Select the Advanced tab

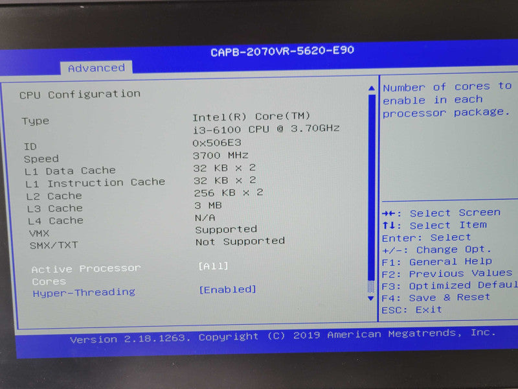96,68
